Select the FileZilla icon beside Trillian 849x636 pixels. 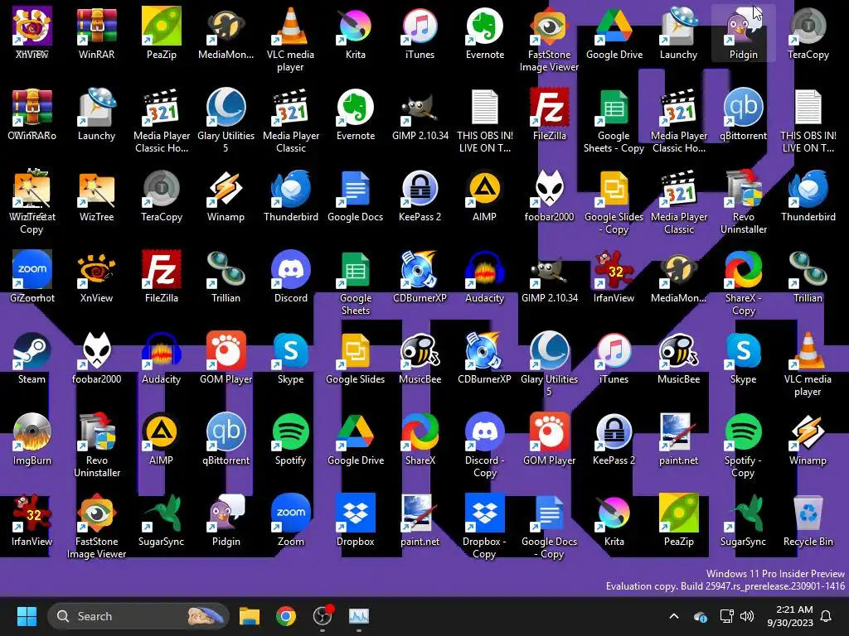pos(162,277)
